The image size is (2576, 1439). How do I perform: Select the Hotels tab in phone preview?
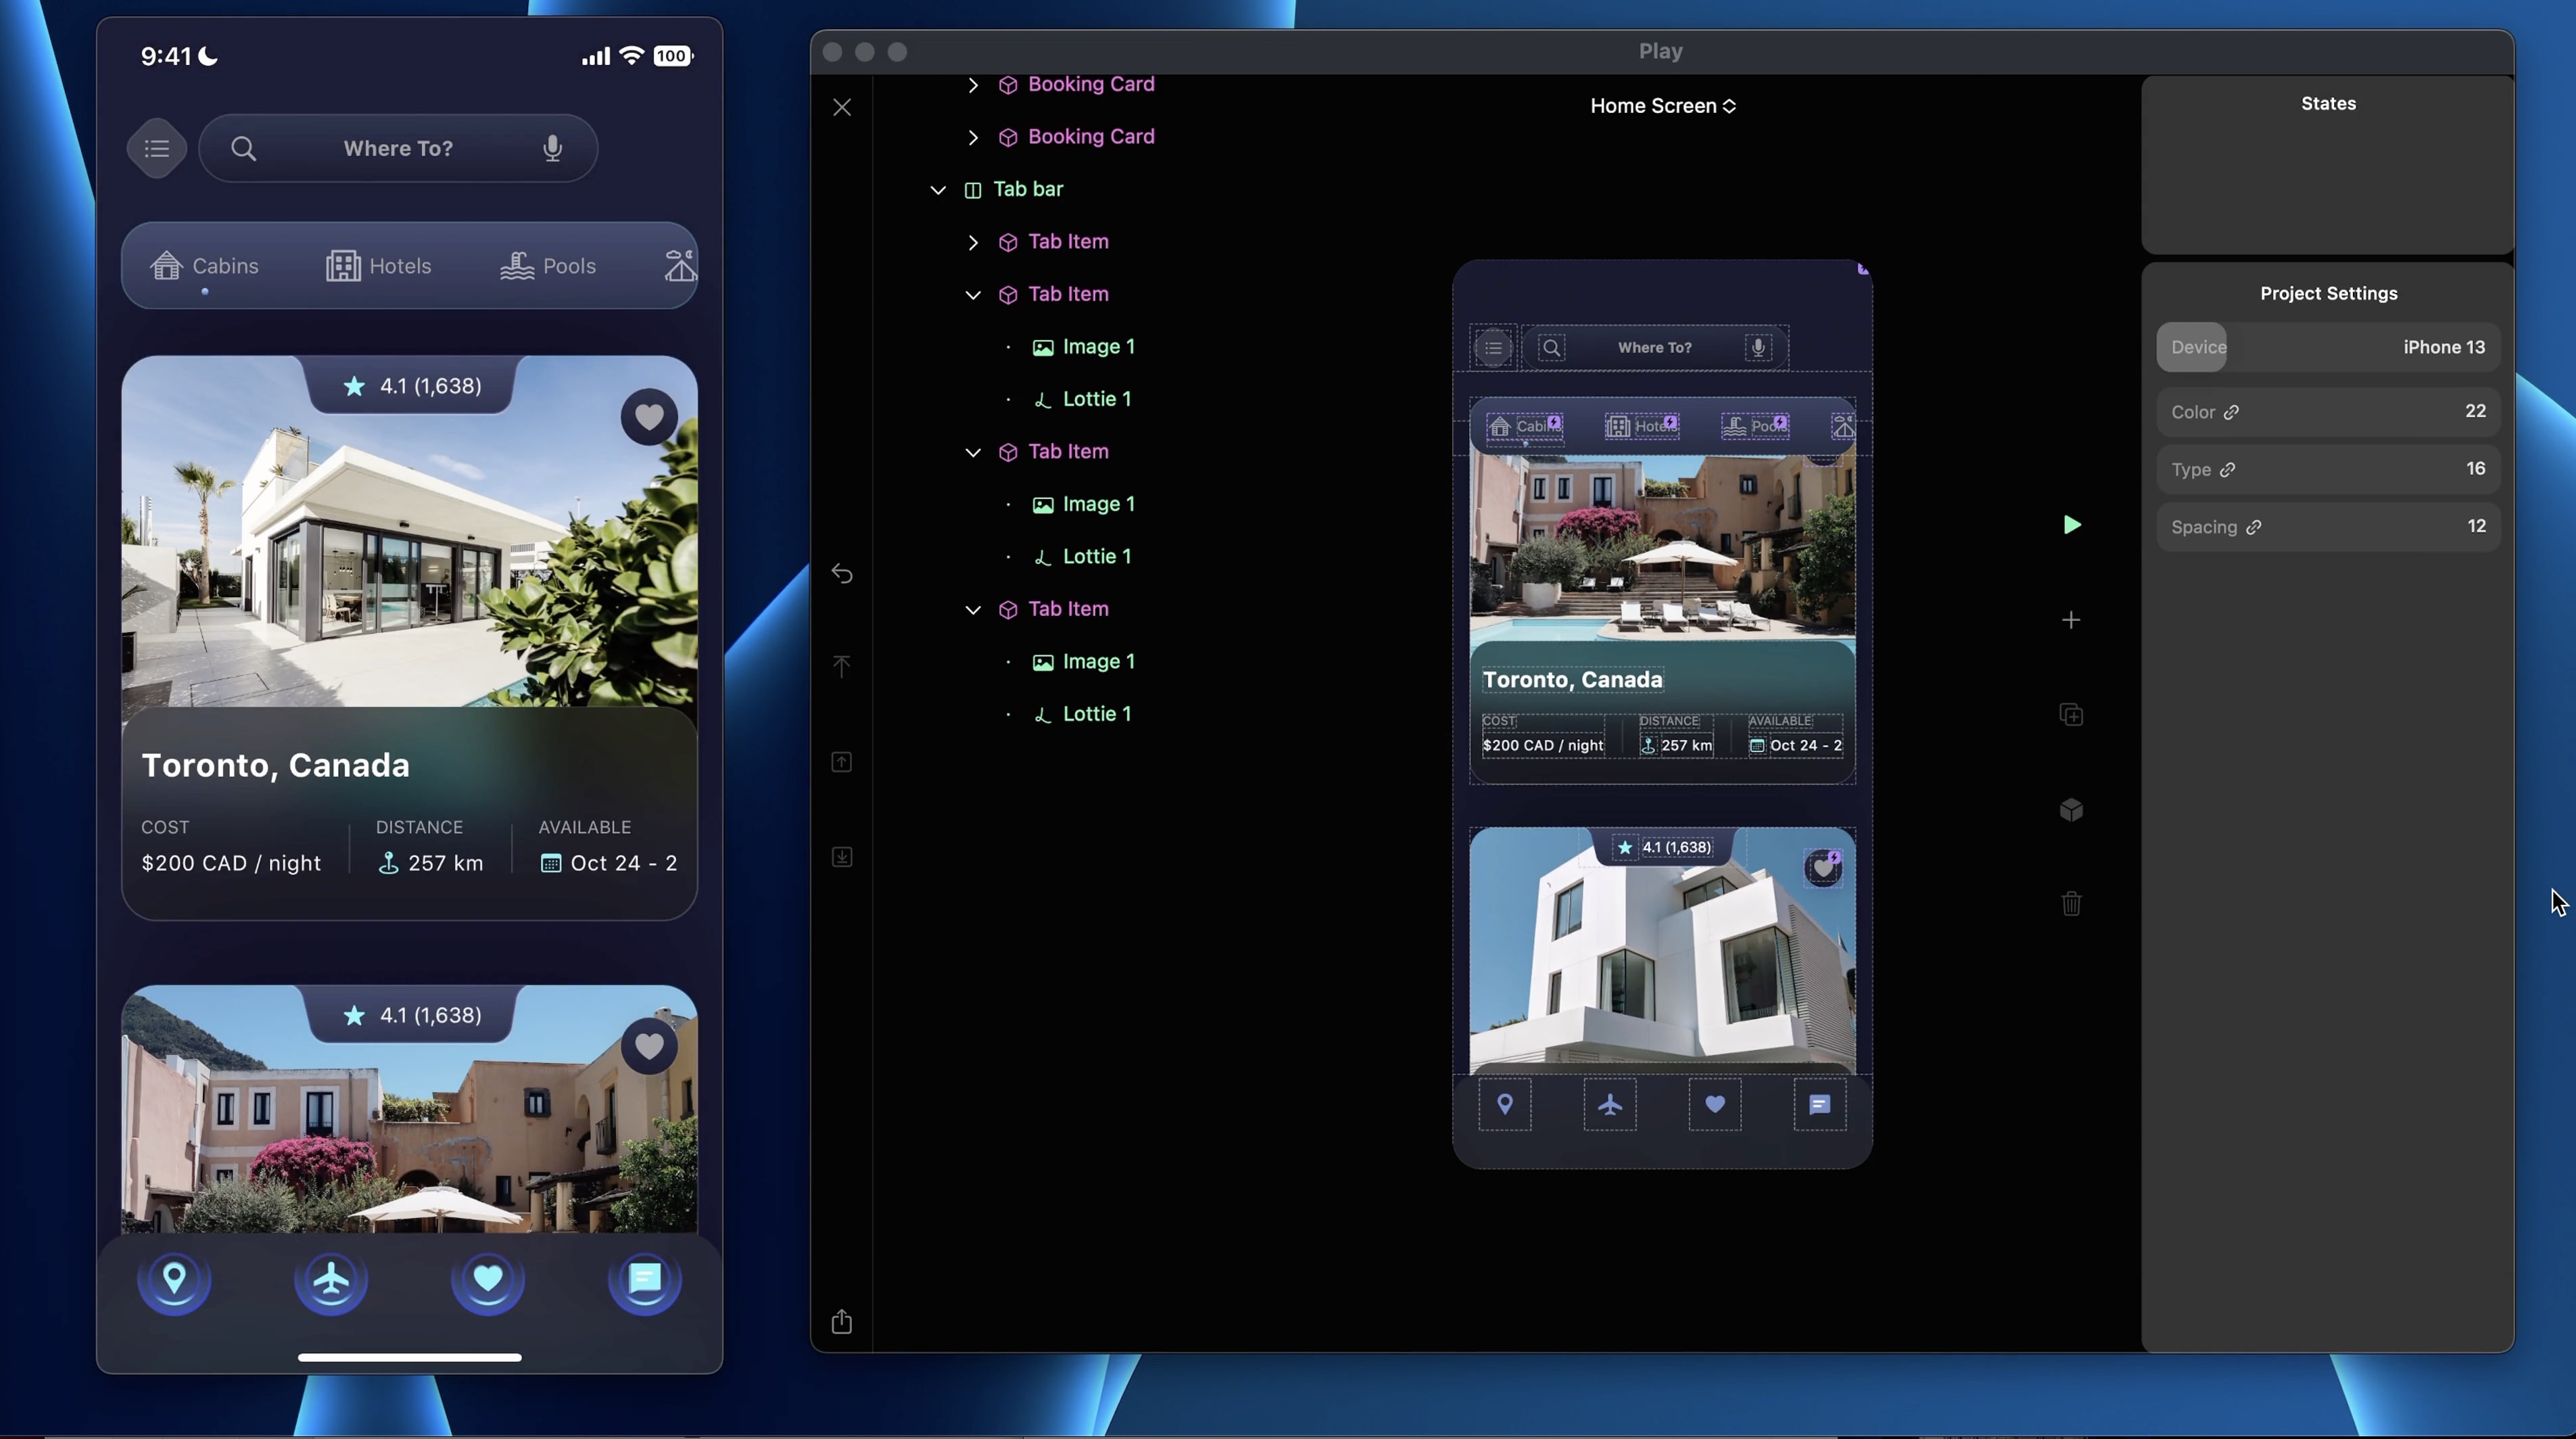[379, 266]
